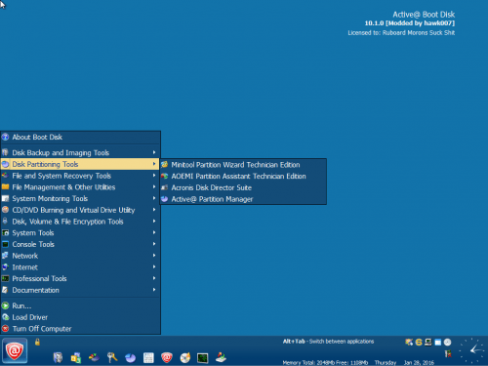Screen dimensions: 488x366
Task: Open the Documentation menu entry
Action: (x=80, y=290)
